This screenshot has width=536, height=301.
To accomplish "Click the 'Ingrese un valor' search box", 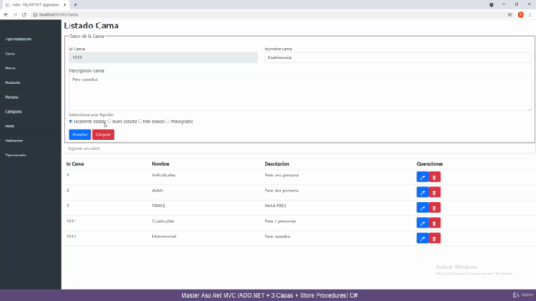I will [300, 149].
